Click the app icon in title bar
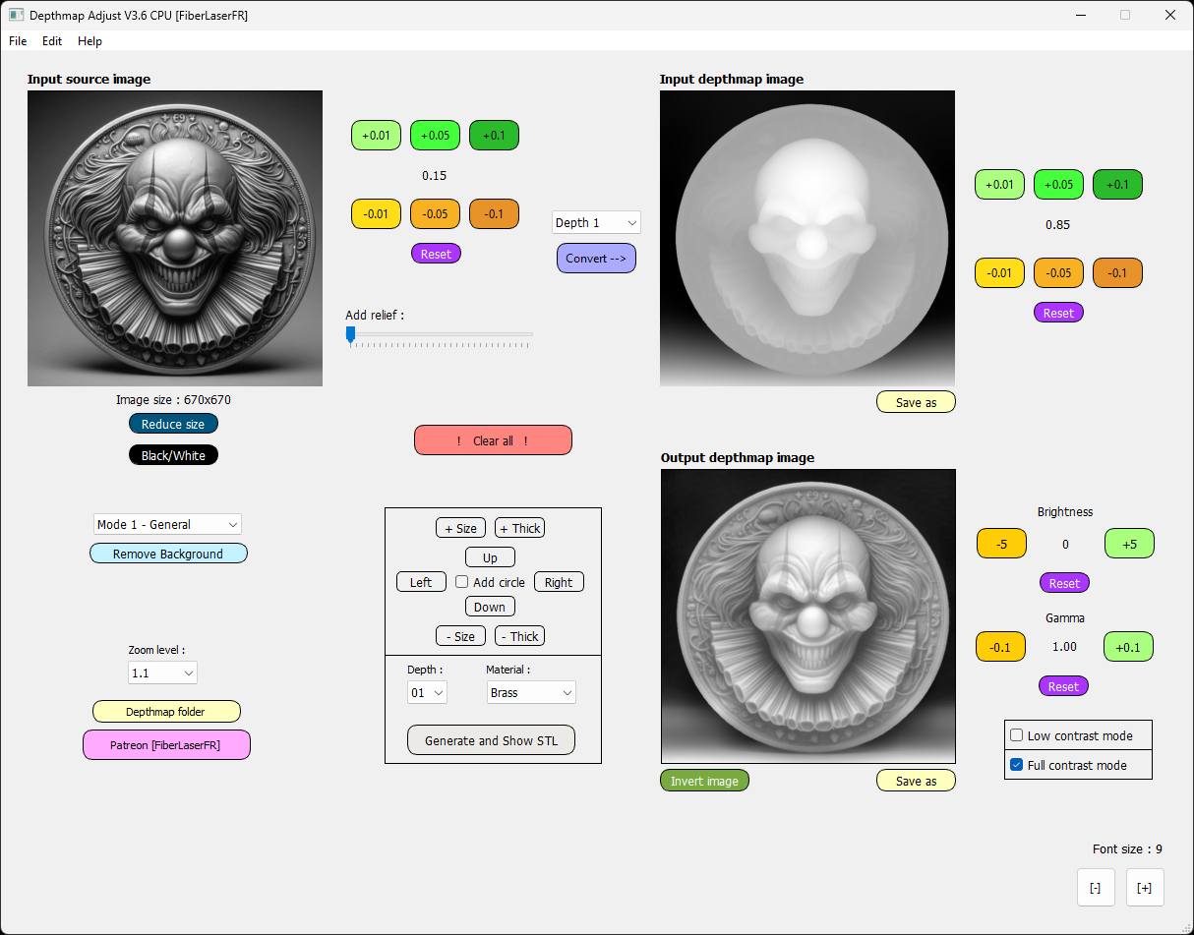 point(16,16)
